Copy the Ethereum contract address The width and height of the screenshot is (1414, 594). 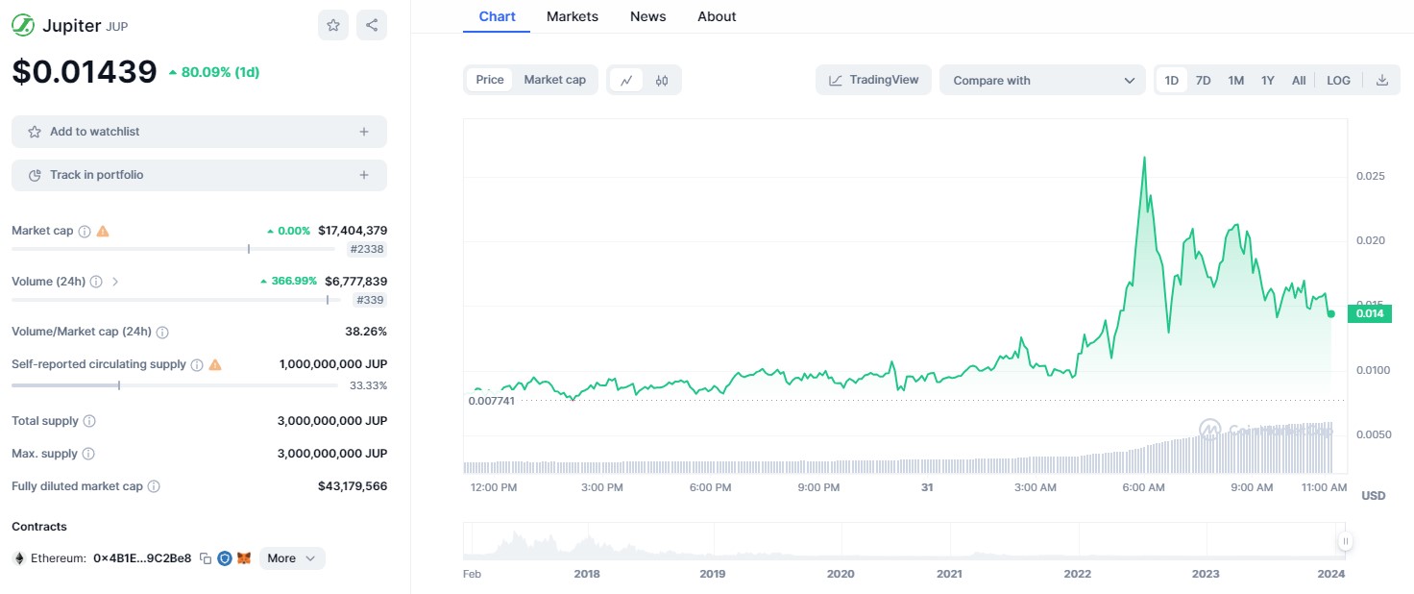tap(206, 558)
